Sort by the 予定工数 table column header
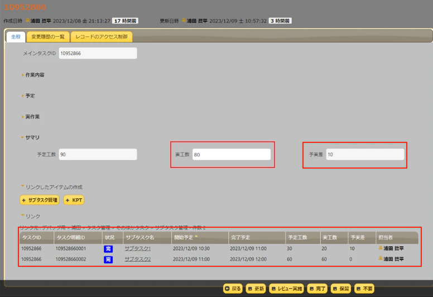The image size is (433, 297). coord(302,238)
